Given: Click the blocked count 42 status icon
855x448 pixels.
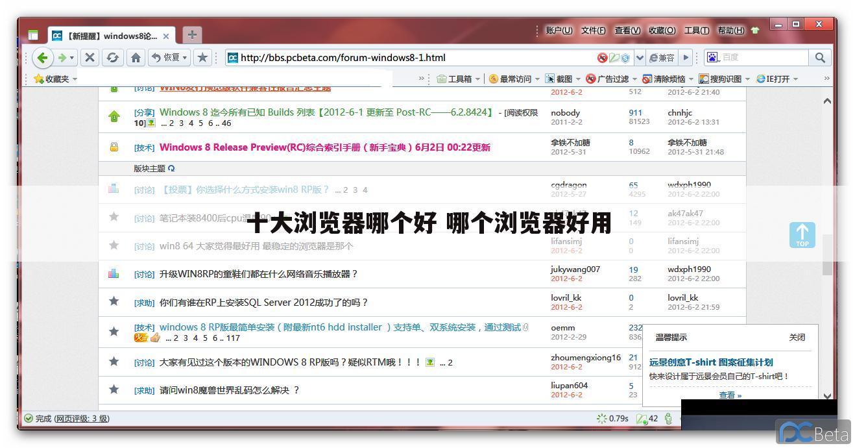Looking at the screenshot, I should (x=647, y=419).
